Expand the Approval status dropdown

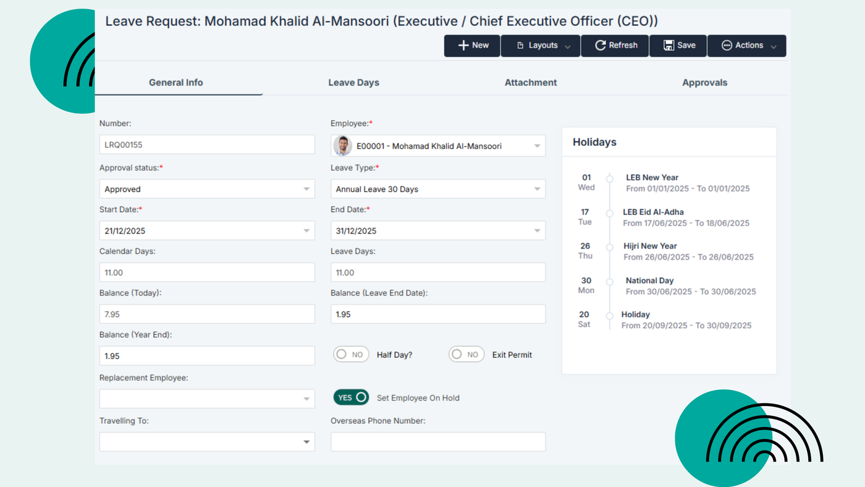coord(306,189)
